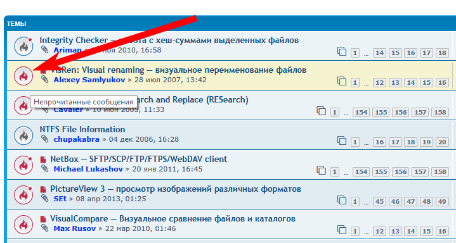Screen dimensions: 456x243
Task: Click the paperclip icon beside Max Rusov
Action: (x=45, y=228)
